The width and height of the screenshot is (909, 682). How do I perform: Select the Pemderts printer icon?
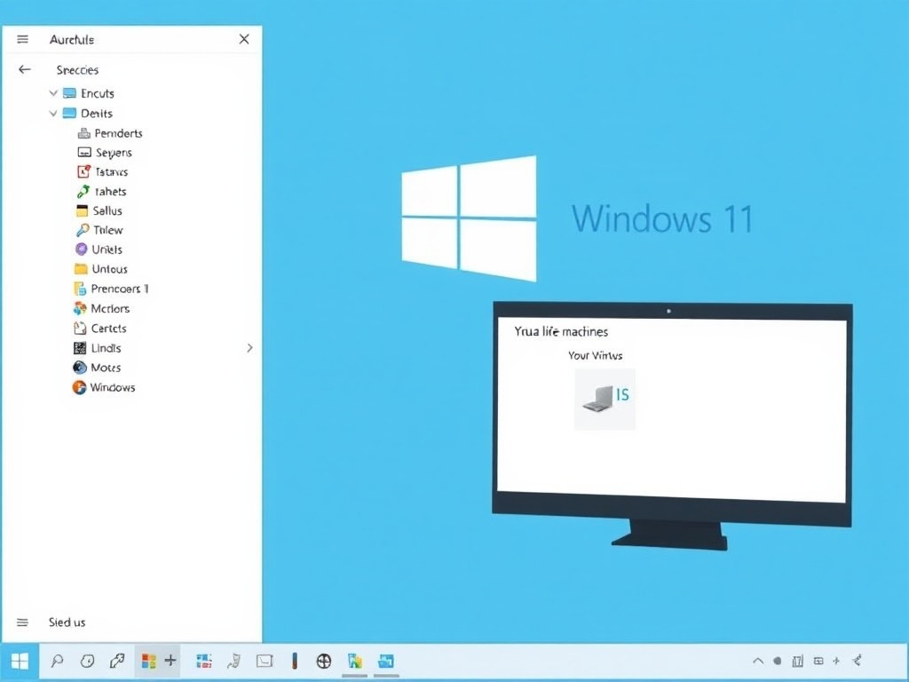[x=84, y=132]
